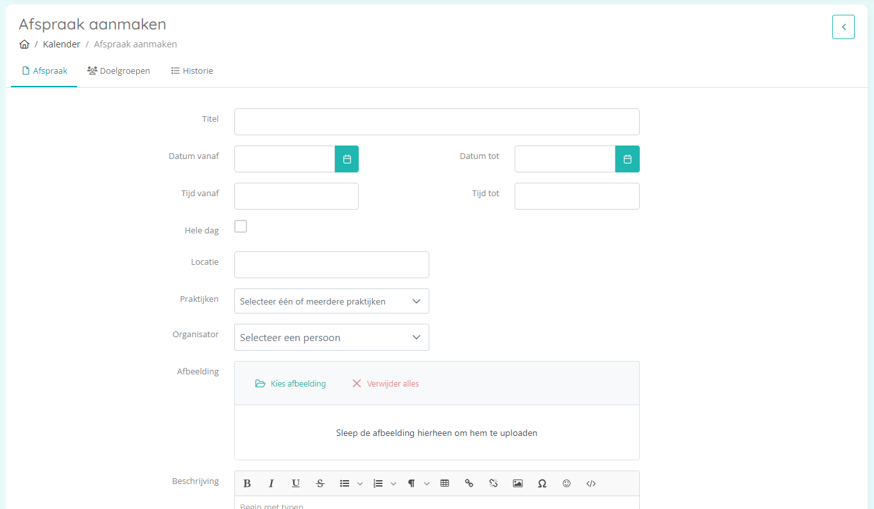Viewport: 874px width, 509px height.
Task: Go back using the top-right arrow button
Action: [x=843, y=27]
